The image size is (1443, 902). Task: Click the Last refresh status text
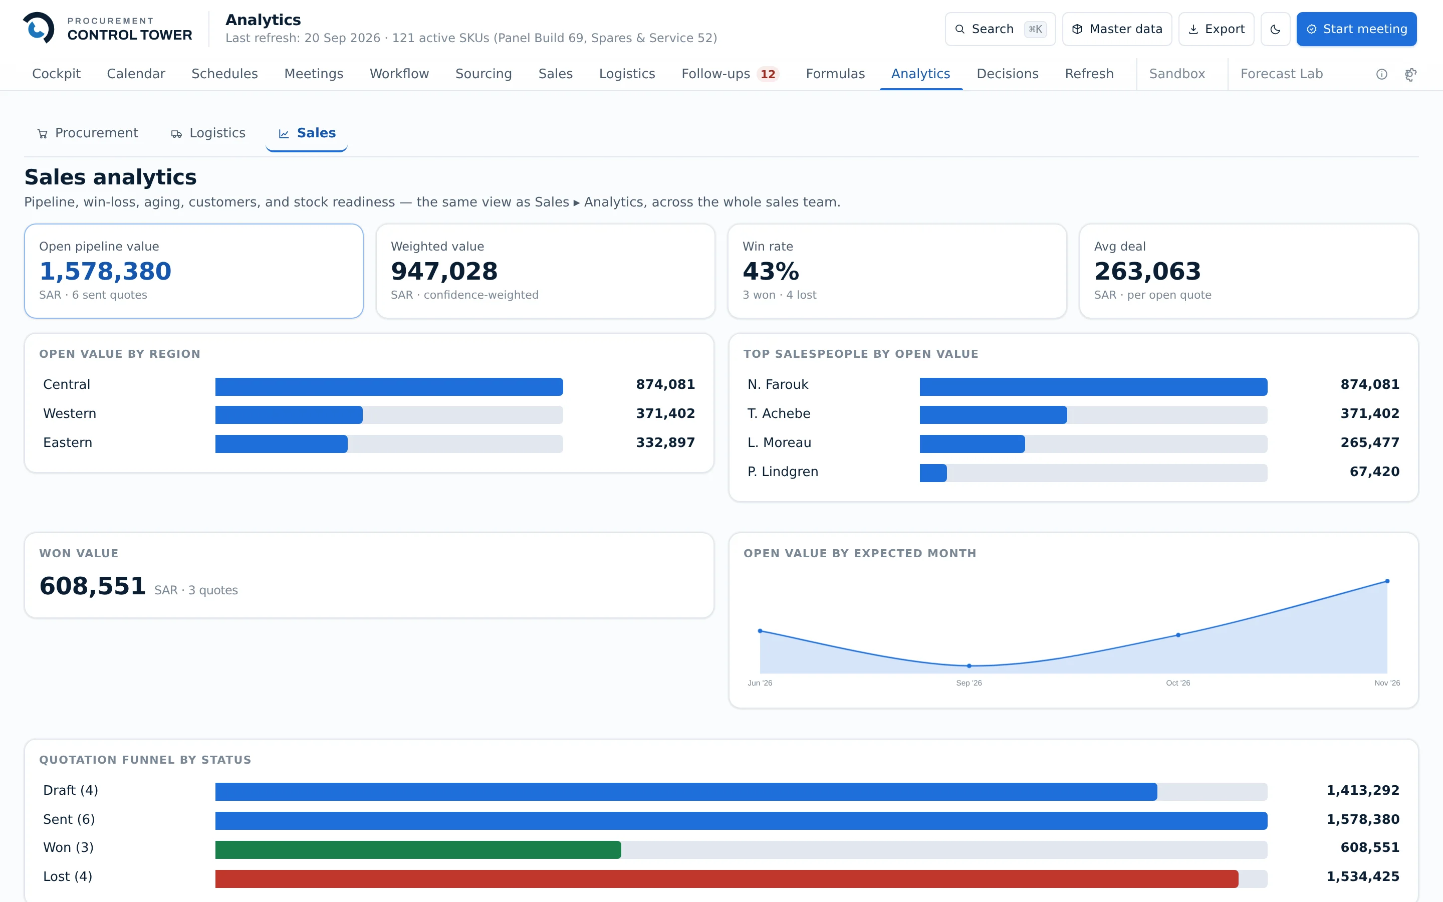[471, 38]
